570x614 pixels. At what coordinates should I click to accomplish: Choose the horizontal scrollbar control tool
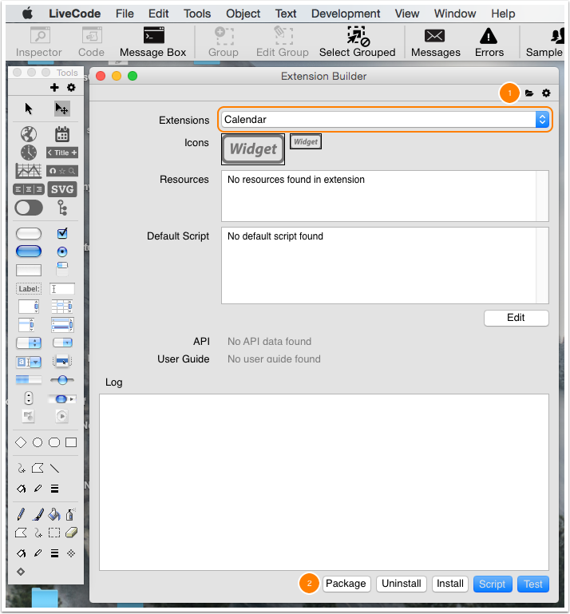coord(61,399)
